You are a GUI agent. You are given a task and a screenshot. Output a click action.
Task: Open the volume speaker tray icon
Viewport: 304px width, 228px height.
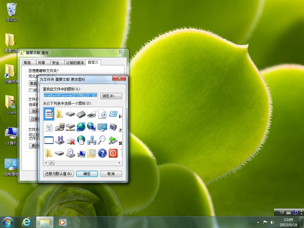point(272,222)
